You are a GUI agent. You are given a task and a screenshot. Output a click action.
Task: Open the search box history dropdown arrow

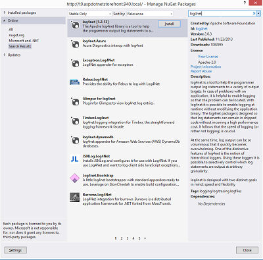[x=258, y=14]
